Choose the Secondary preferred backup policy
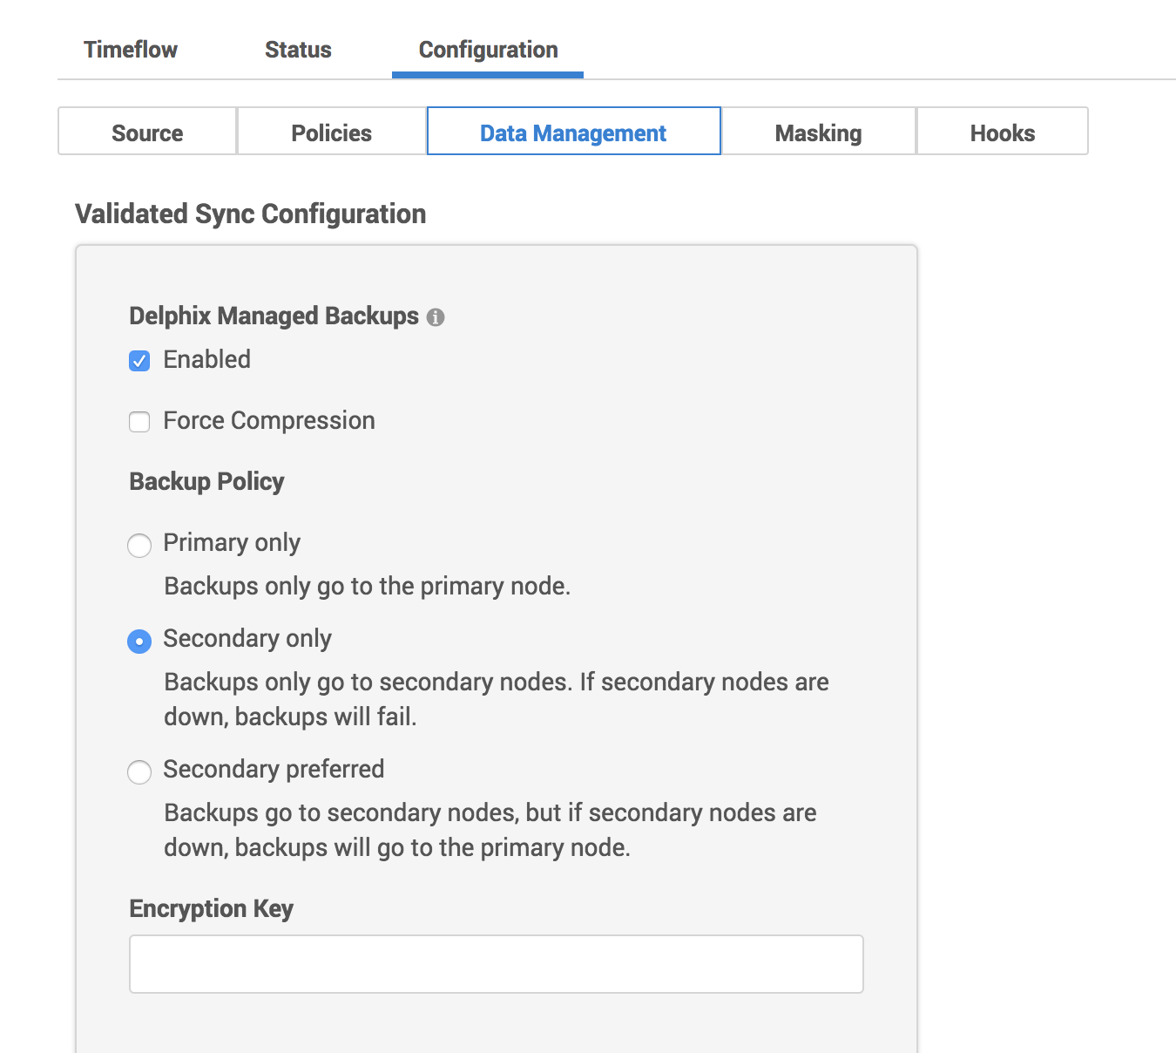Image resolution: width=1176 pixels, height=1053 pixels. click(139, 771)
